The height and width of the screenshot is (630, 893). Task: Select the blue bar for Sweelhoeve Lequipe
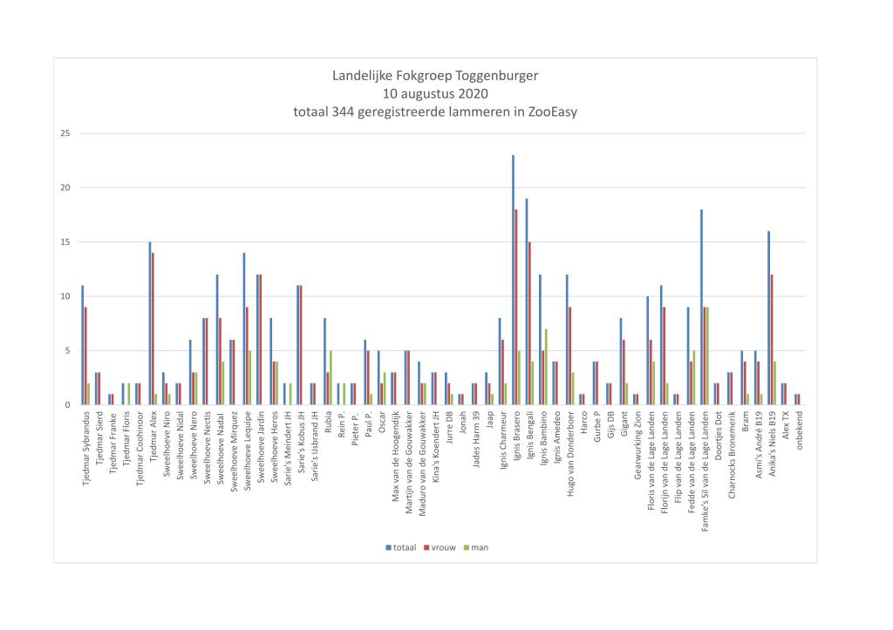(x=244, y=329)
